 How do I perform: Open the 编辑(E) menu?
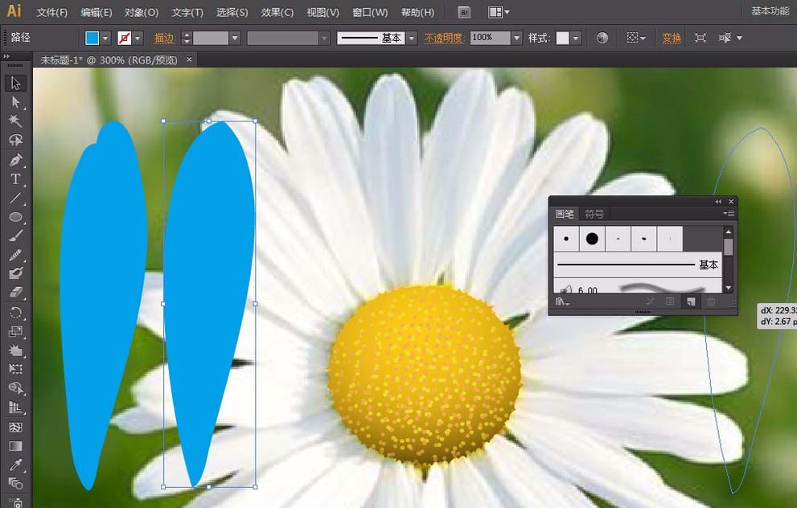click(96, 12)
